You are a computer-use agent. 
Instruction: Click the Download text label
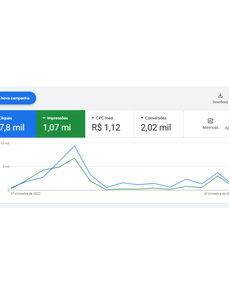click(220, 102)
